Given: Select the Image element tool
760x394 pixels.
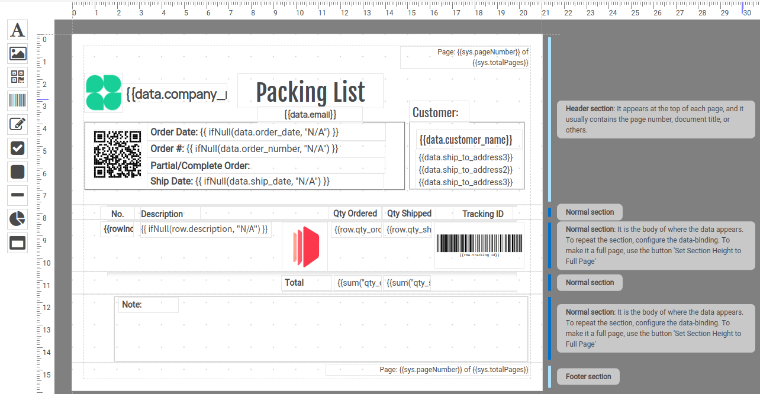Looking at the screenshot, I should click(18, 53).
